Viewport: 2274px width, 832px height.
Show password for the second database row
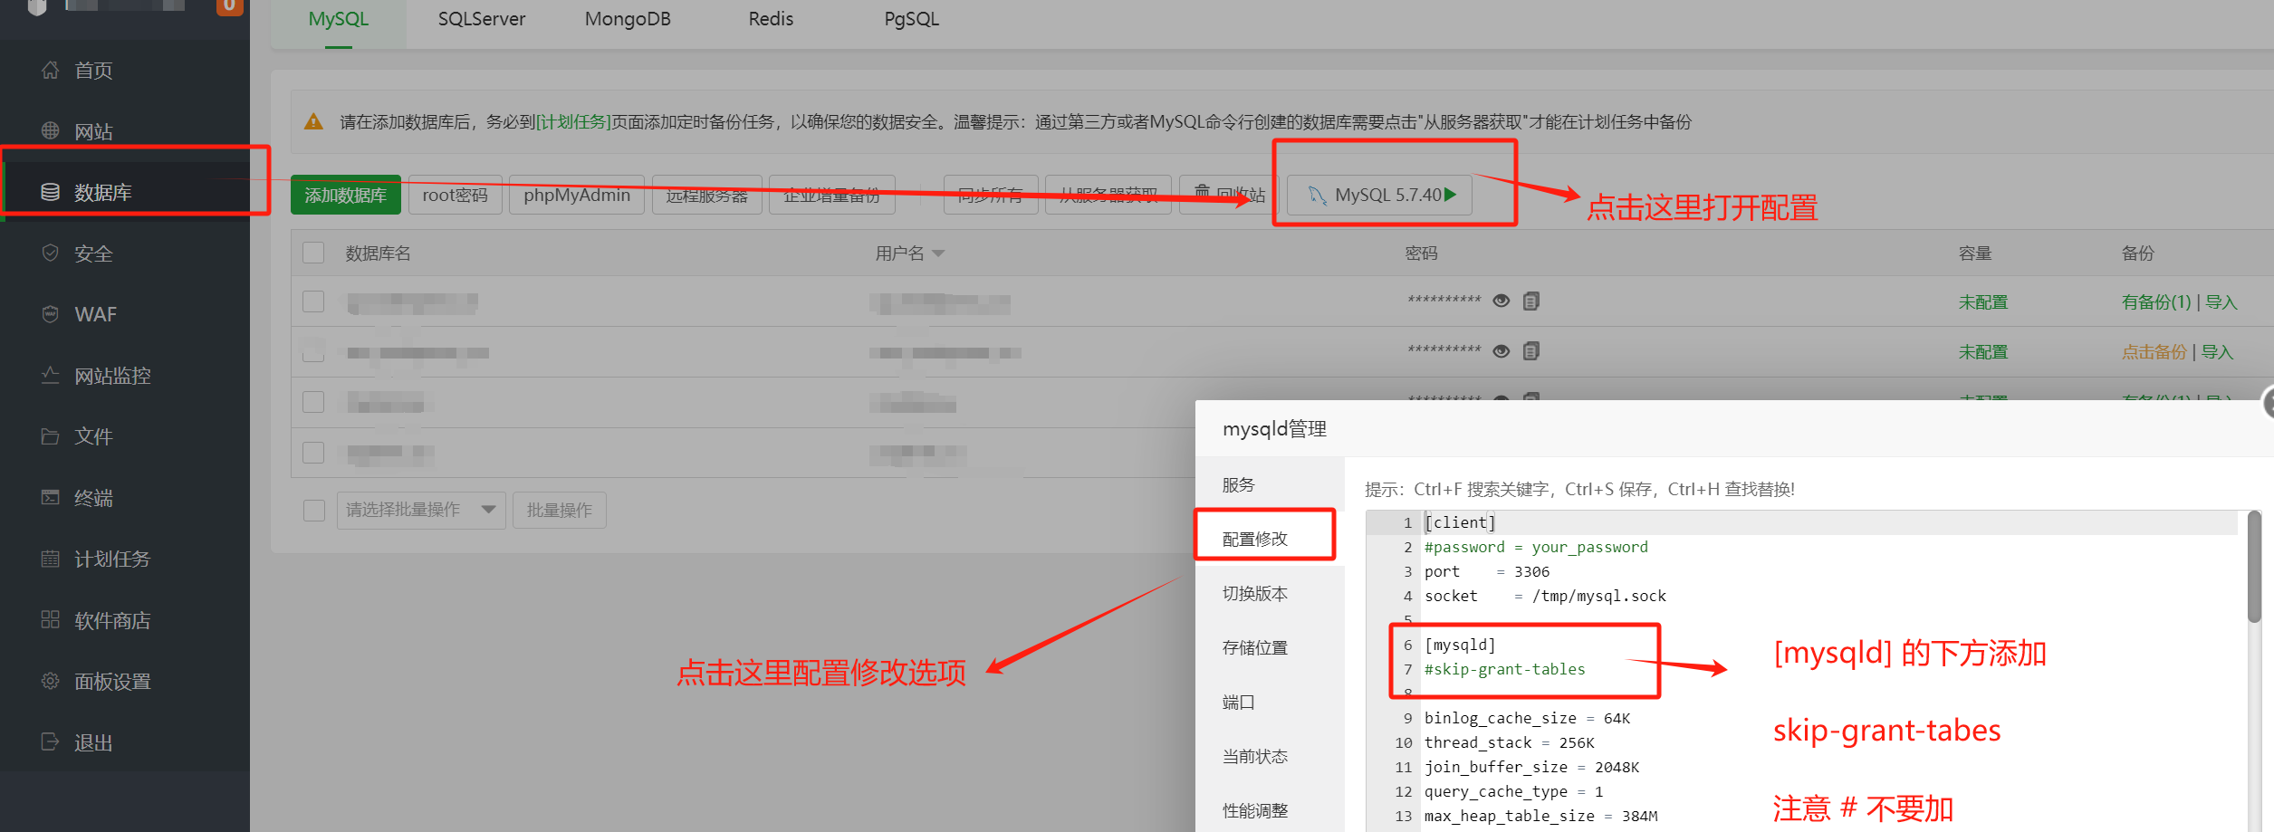coord(1501,351)
